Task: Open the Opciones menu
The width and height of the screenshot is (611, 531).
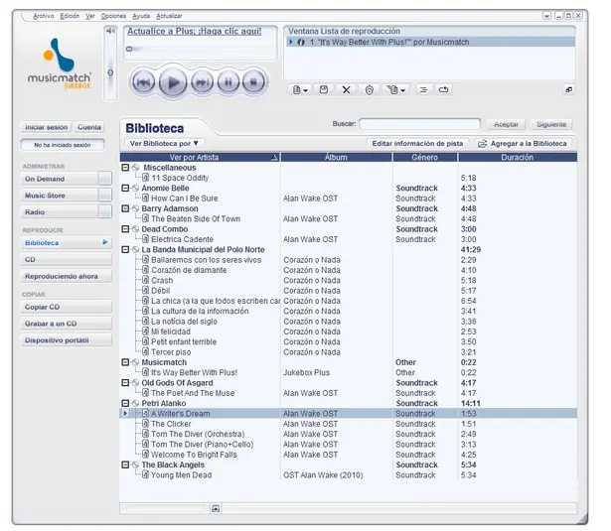Action: tap(113, 16)
